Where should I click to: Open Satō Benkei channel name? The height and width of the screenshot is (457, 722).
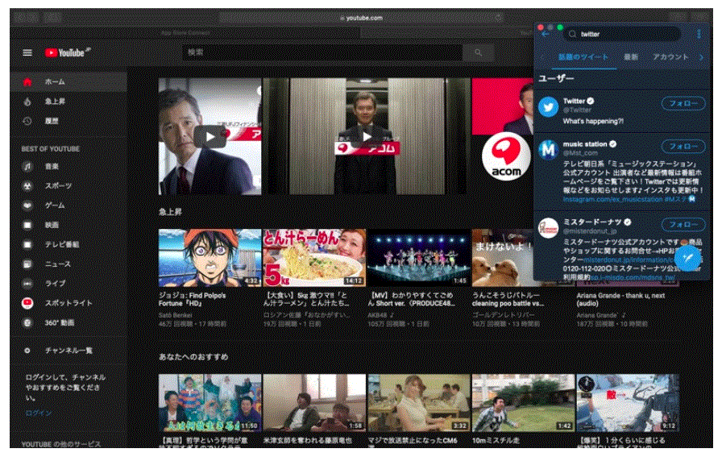[x=175, y=316]
